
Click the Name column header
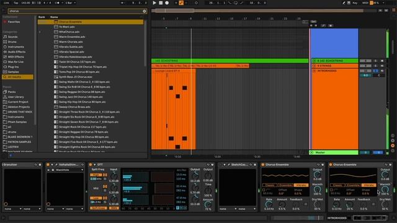pyautogui.click(x=54, y=17)
